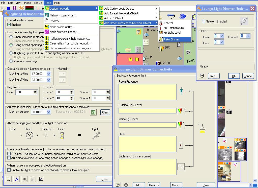Viewport: 258px width, 188px height.
Task: Select the Manual control only option
Action: pos(11,61)
